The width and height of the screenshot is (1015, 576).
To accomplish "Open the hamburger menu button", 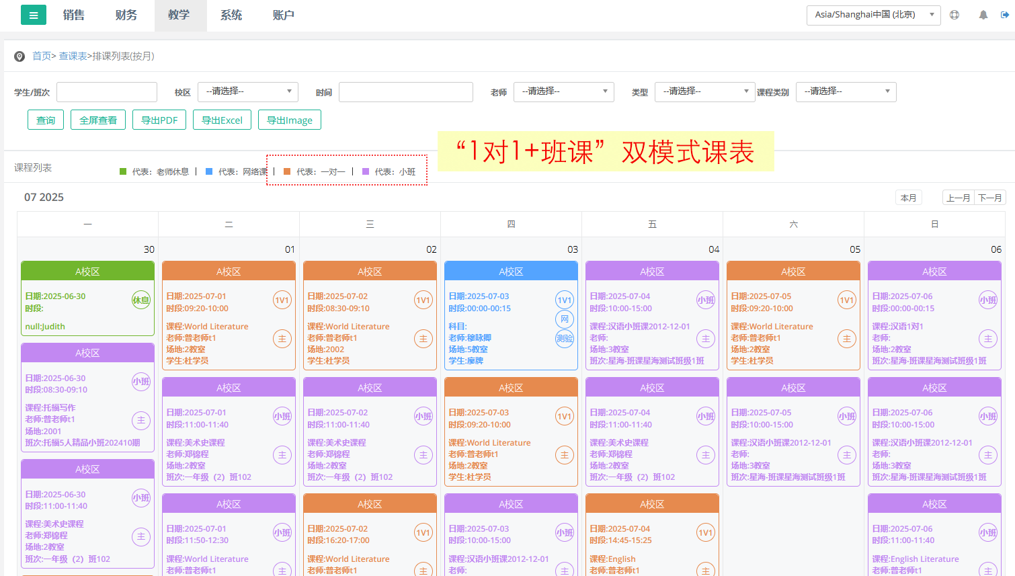I will coord(34,15).
